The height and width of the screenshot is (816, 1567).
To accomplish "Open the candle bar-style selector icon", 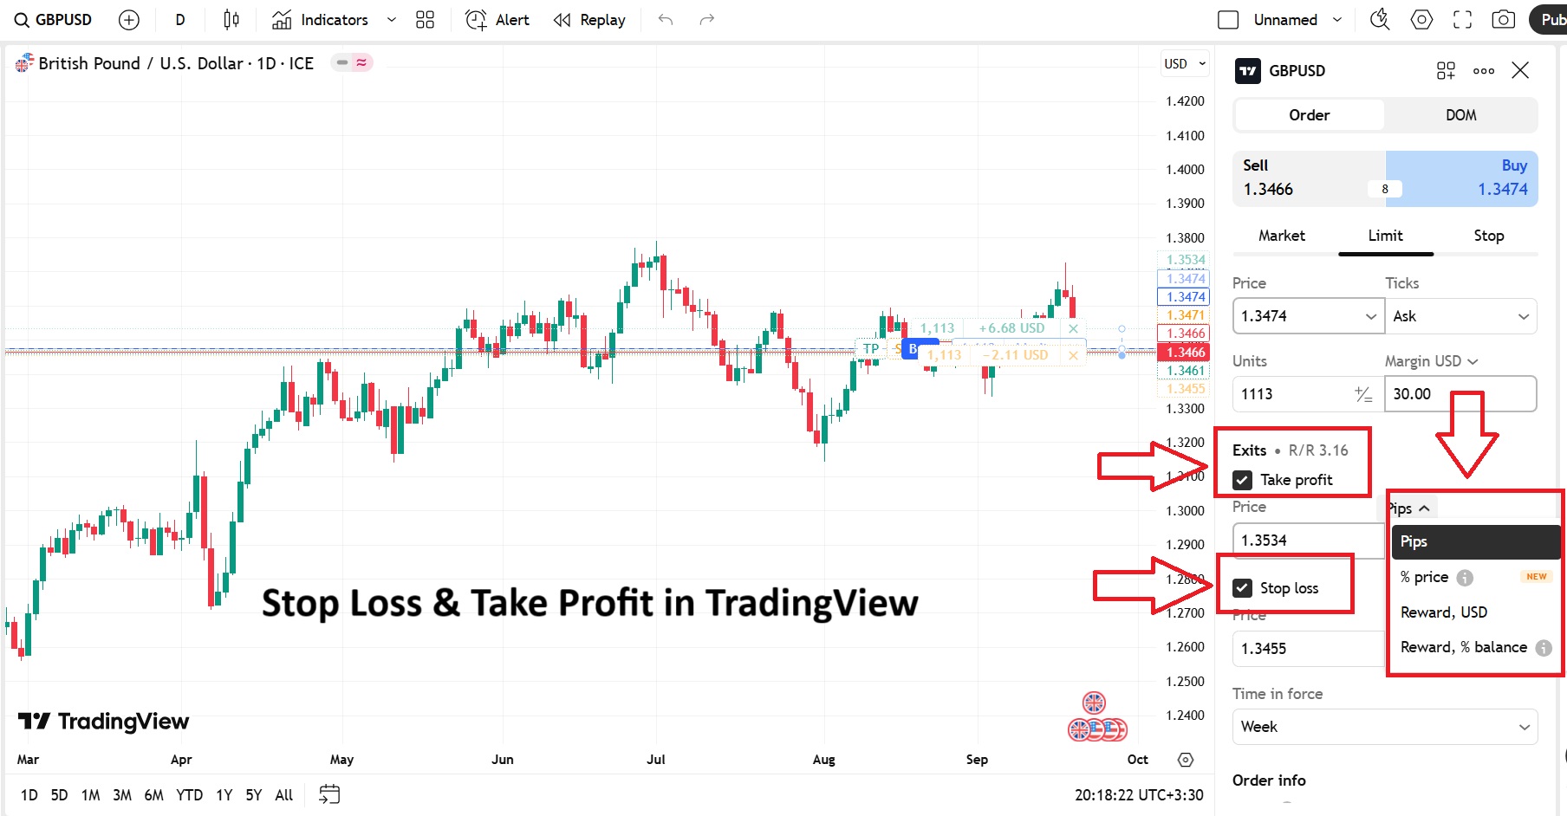I will coord(231,19).
